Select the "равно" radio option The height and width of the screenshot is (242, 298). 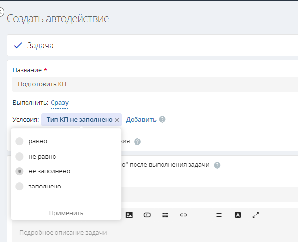click(x=19, y=141)
